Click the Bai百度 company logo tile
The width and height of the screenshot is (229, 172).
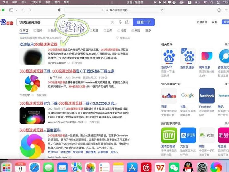click(x=169, y=96)
